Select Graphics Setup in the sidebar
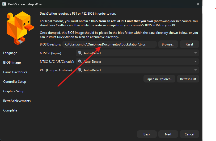 [14, 91]
